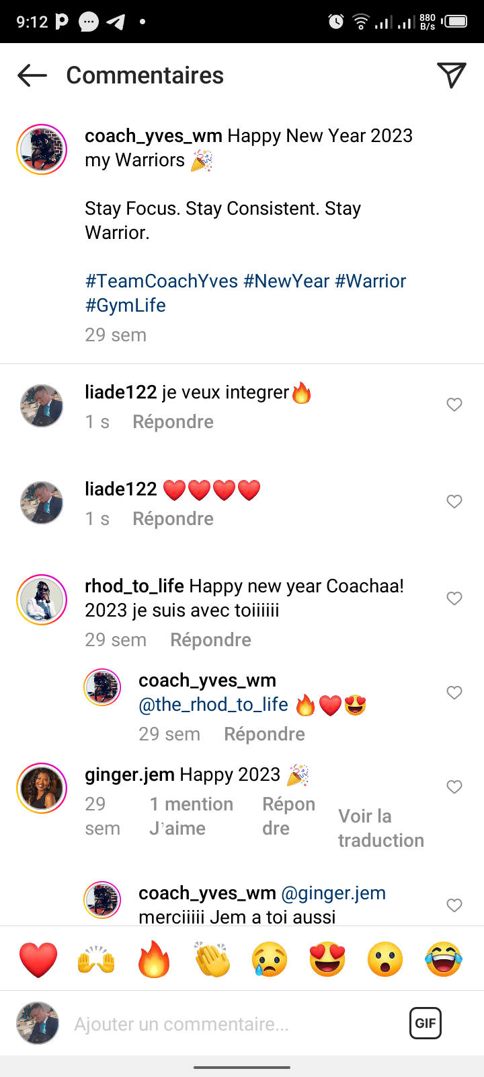
Task: Open the @the_rhod_to_life mention
Action: click(x=213, y=705)
